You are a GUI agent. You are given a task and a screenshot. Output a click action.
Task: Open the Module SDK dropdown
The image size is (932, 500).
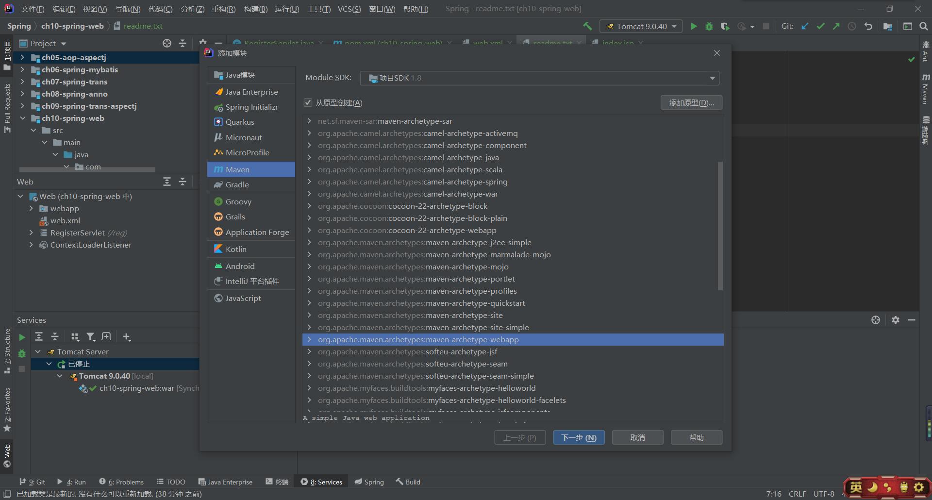[x=540, y=78]
